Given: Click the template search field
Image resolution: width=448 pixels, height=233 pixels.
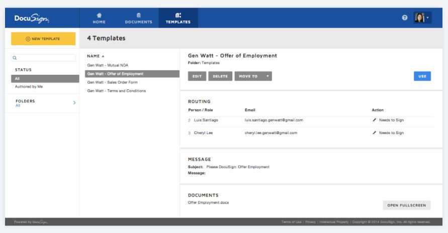Looking at the screenshot, I should (43, 58).
